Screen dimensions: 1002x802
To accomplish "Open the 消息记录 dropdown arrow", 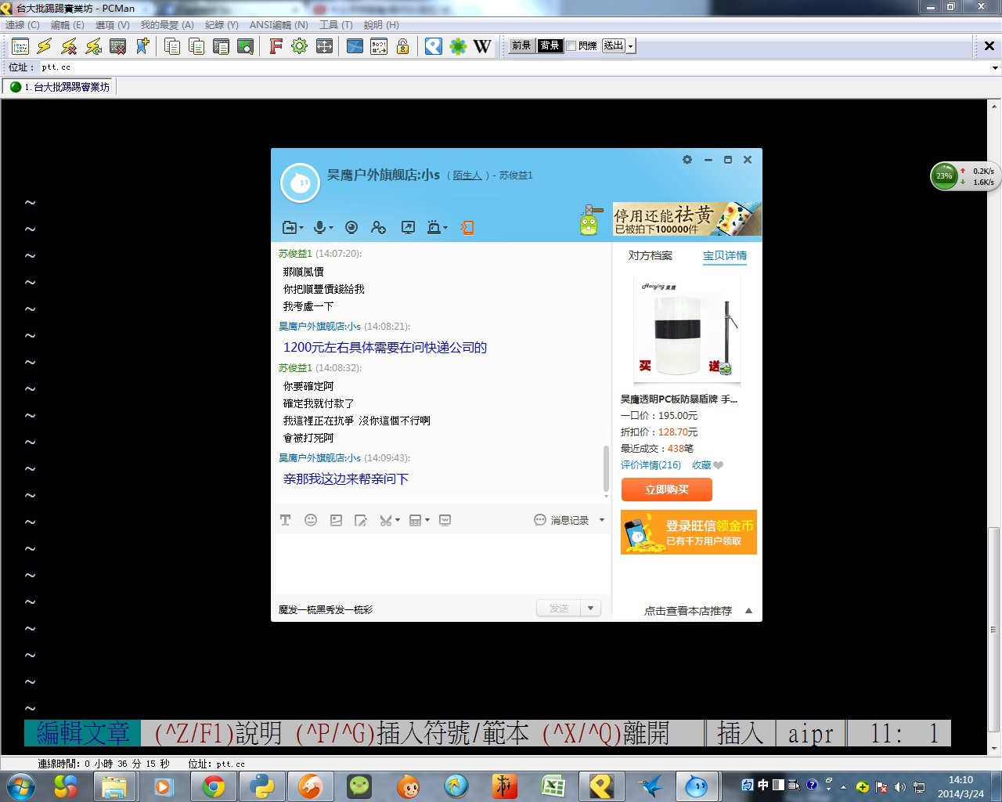I will point(602,520).
